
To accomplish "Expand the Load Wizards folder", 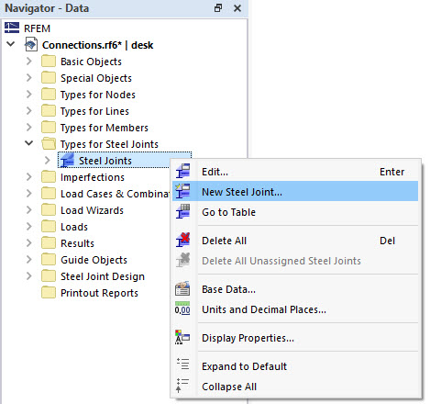I will tap(28, 209).
